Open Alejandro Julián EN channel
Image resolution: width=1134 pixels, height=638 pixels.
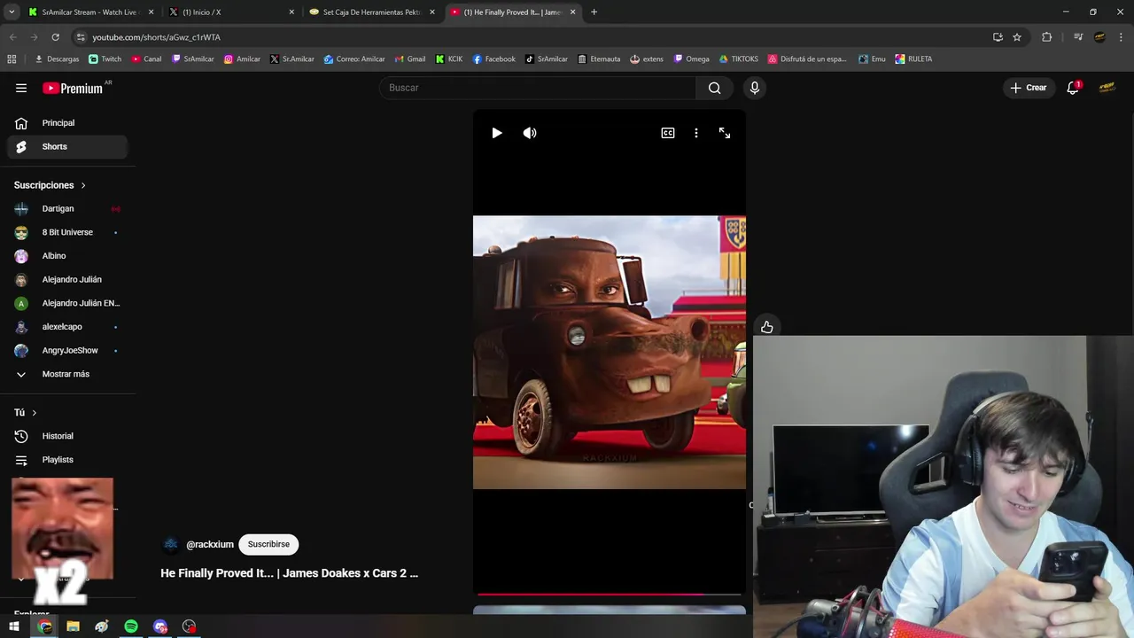coord(67,303)
